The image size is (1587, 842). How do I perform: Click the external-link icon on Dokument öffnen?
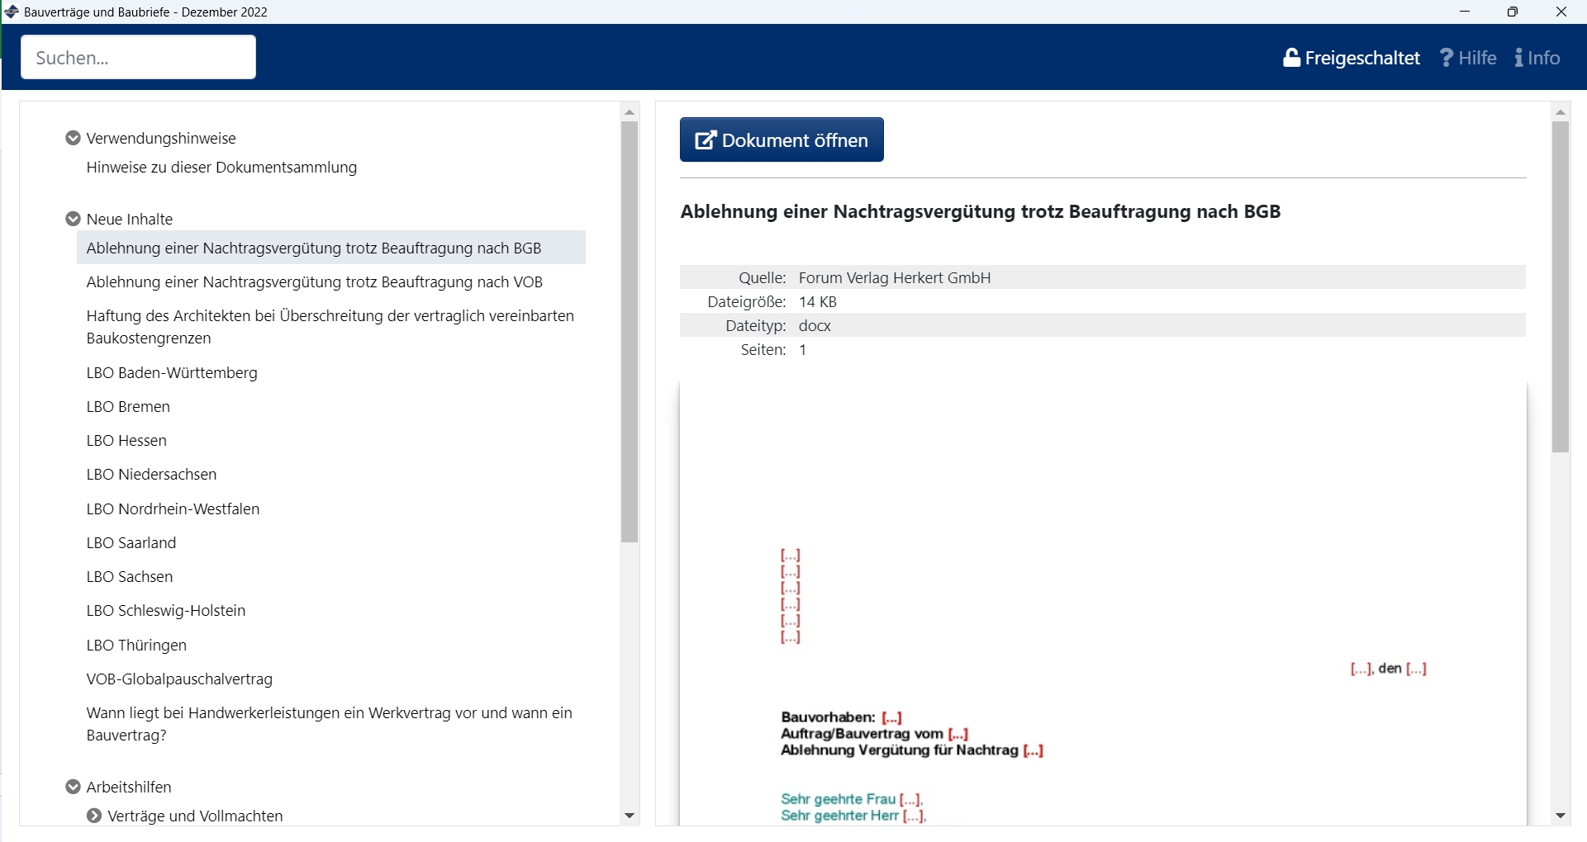tap(705, 140)
